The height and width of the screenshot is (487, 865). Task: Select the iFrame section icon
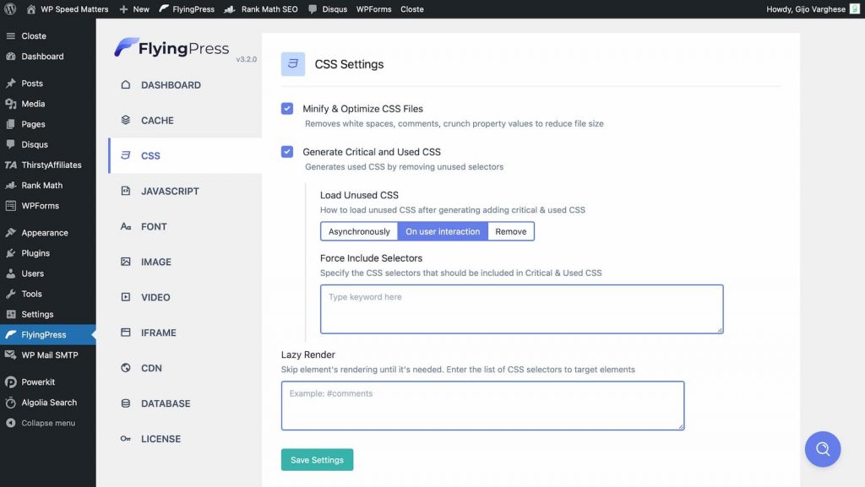pos(125,333)
